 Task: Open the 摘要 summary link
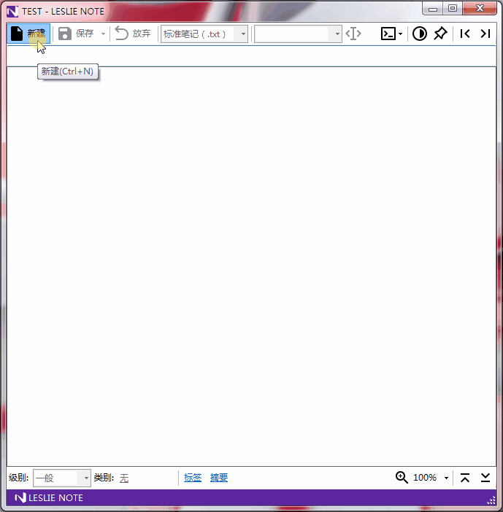coord(219,478)
